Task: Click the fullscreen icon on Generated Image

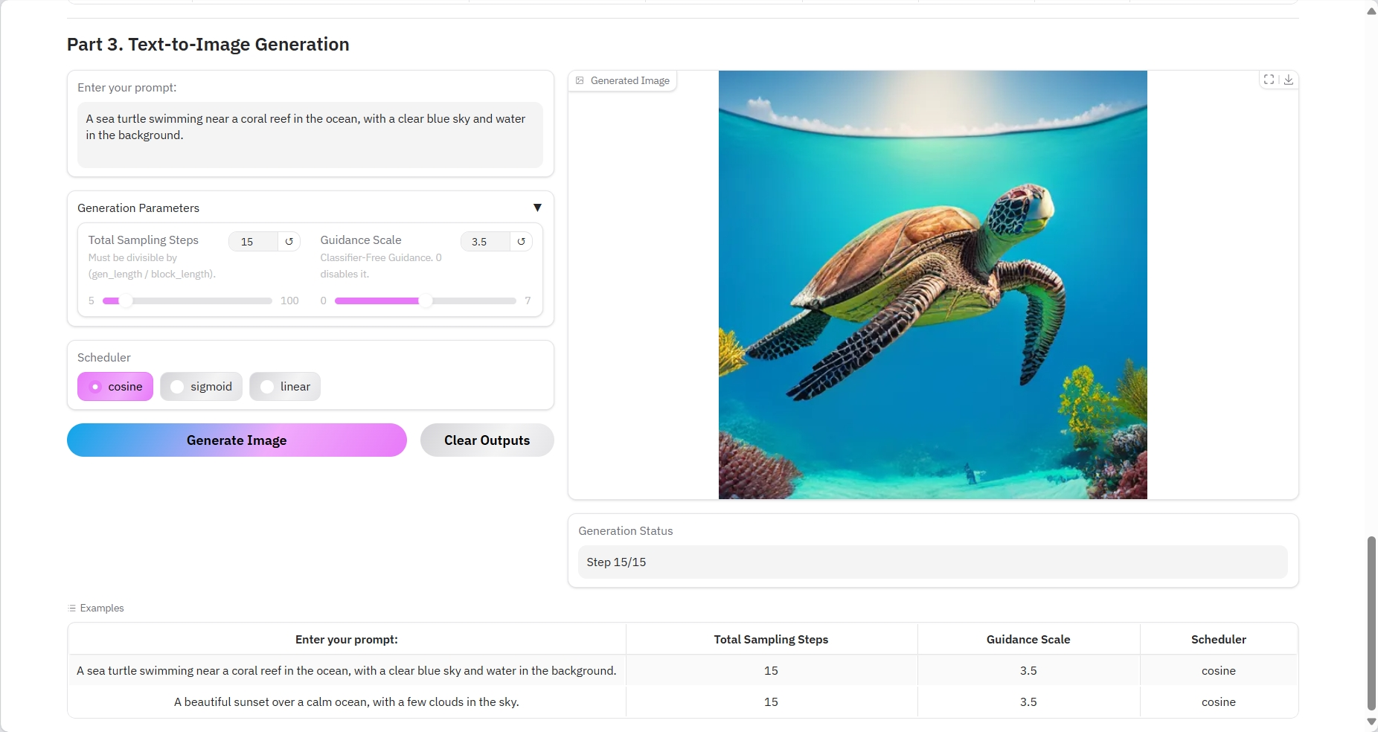Action: pos(1269,80)
